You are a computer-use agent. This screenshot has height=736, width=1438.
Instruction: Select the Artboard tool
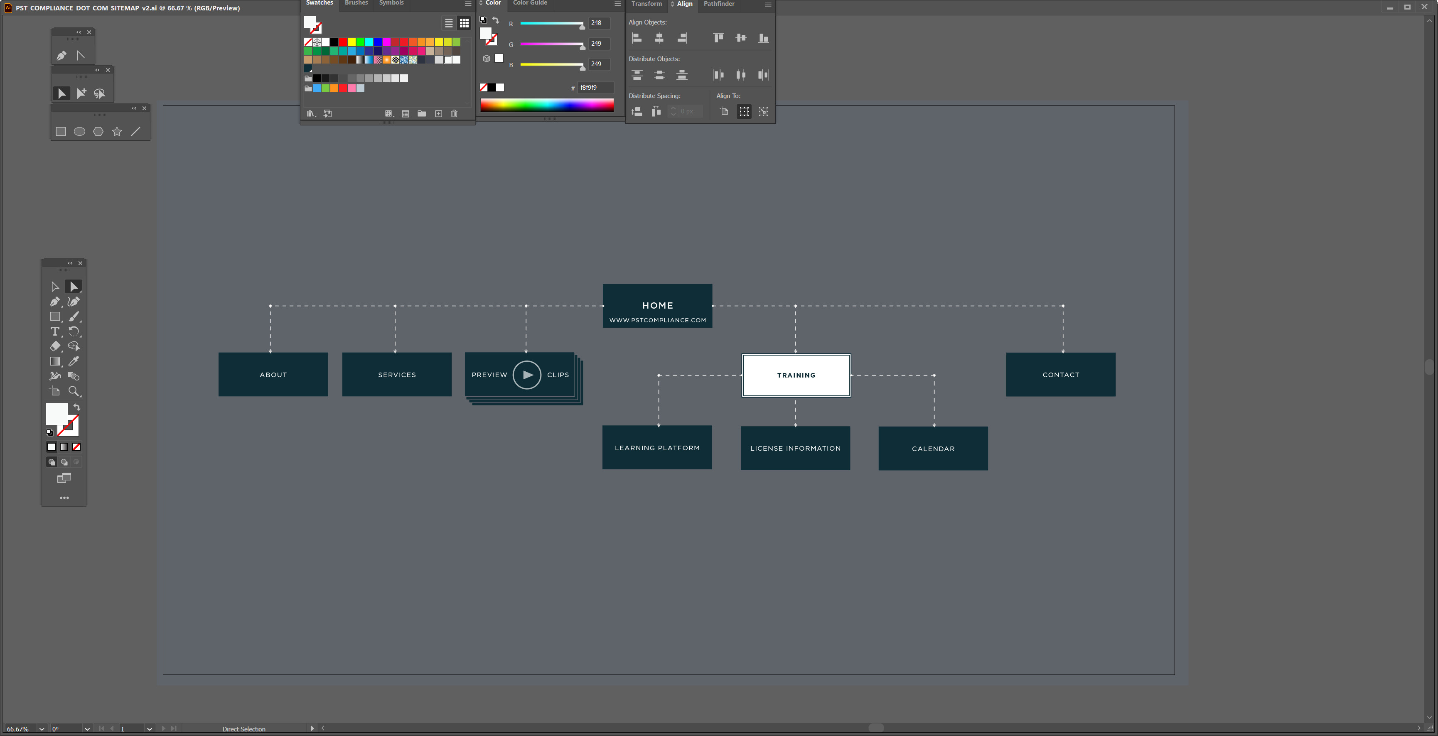coord(55,391)
